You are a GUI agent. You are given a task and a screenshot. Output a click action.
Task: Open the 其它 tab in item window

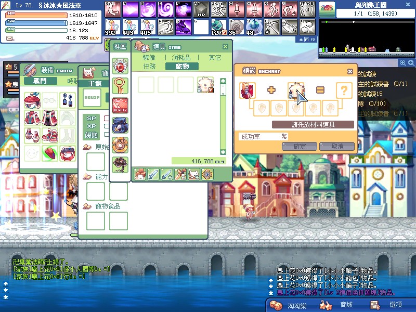point(215,57)
